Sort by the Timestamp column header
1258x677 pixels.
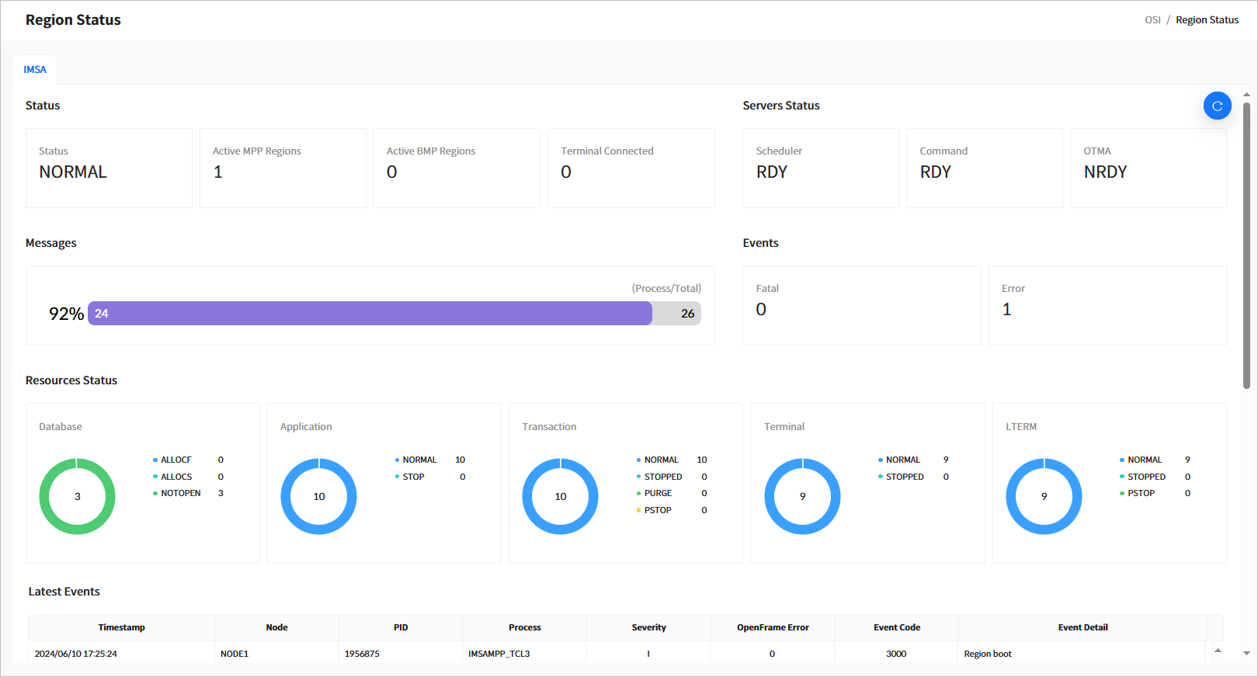(121, 627)
